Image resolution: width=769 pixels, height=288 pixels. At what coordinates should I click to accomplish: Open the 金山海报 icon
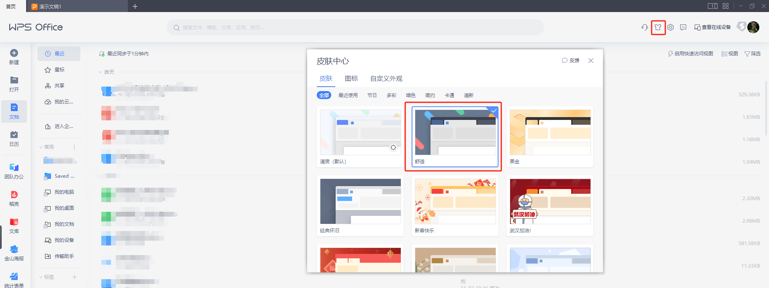[14, 249]
